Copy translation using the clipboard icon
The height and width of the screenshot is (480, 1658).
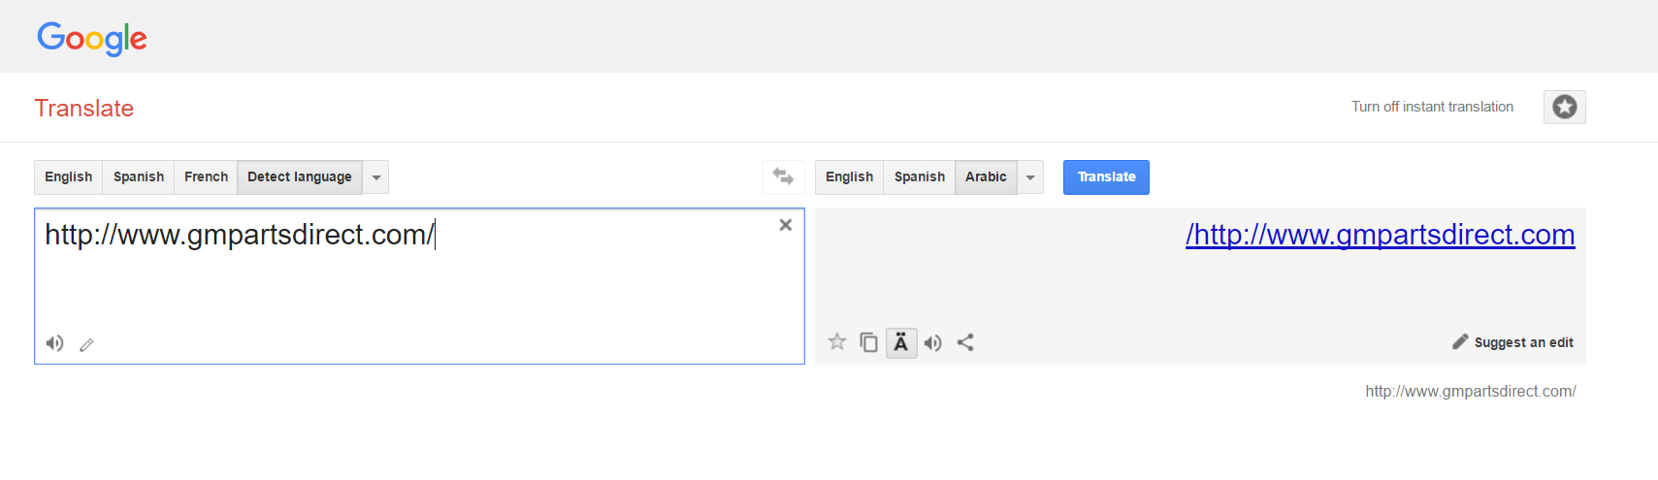[x=869, y=342]
